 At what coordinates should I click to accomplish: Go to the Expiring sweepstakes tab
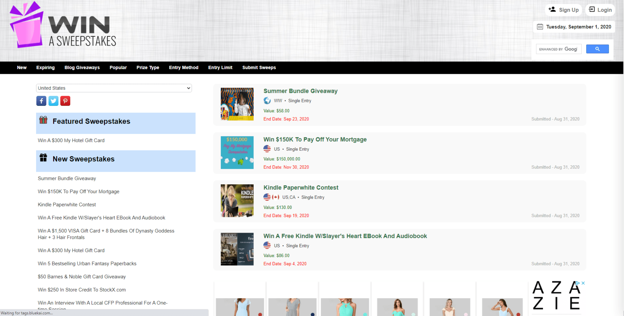coord(45,68)
